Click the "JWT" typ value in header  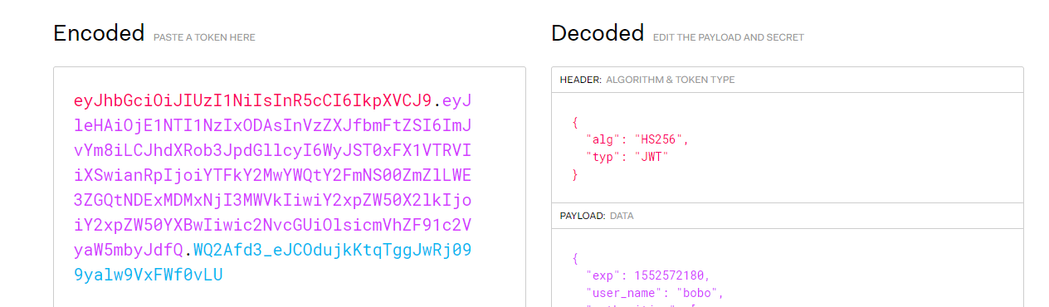tap(651, 157)
